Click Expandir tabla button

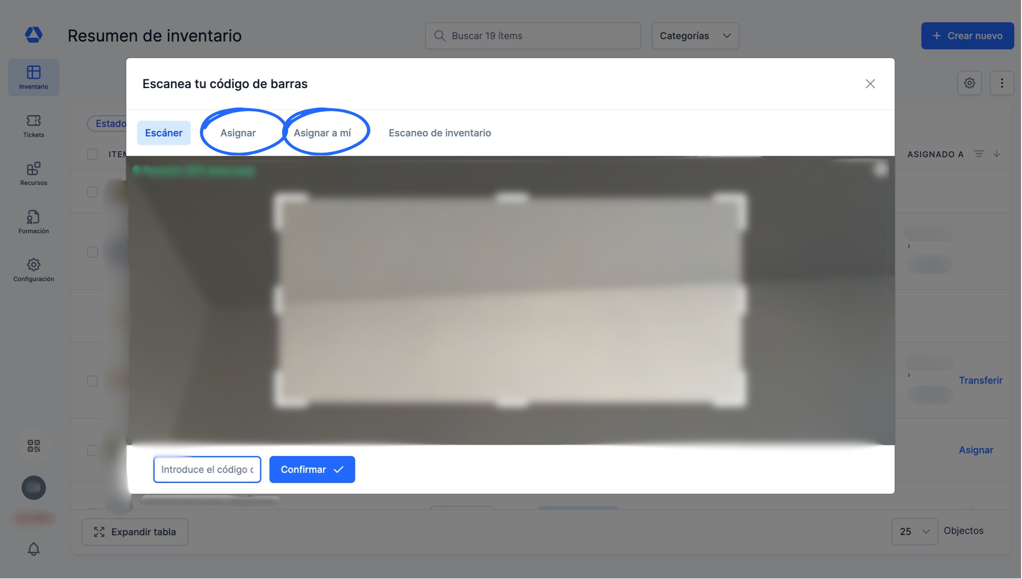[x=135, y=532]
